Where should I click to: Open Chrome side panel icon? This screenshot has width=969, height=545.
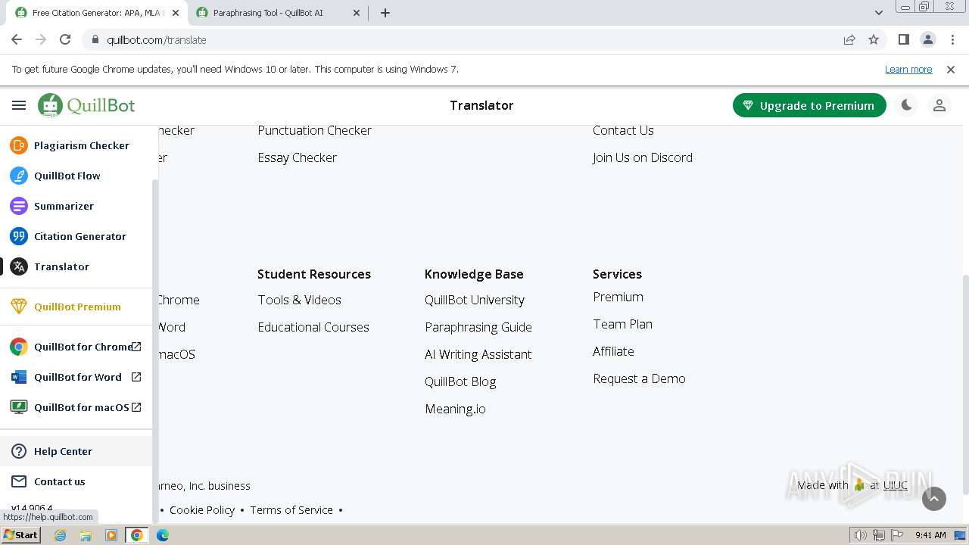(x=903, y=39)
